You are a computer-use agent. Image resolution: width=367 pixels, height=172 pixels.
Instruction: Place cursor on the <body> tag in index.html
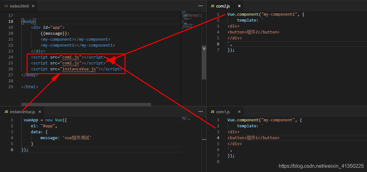[28, 22]
